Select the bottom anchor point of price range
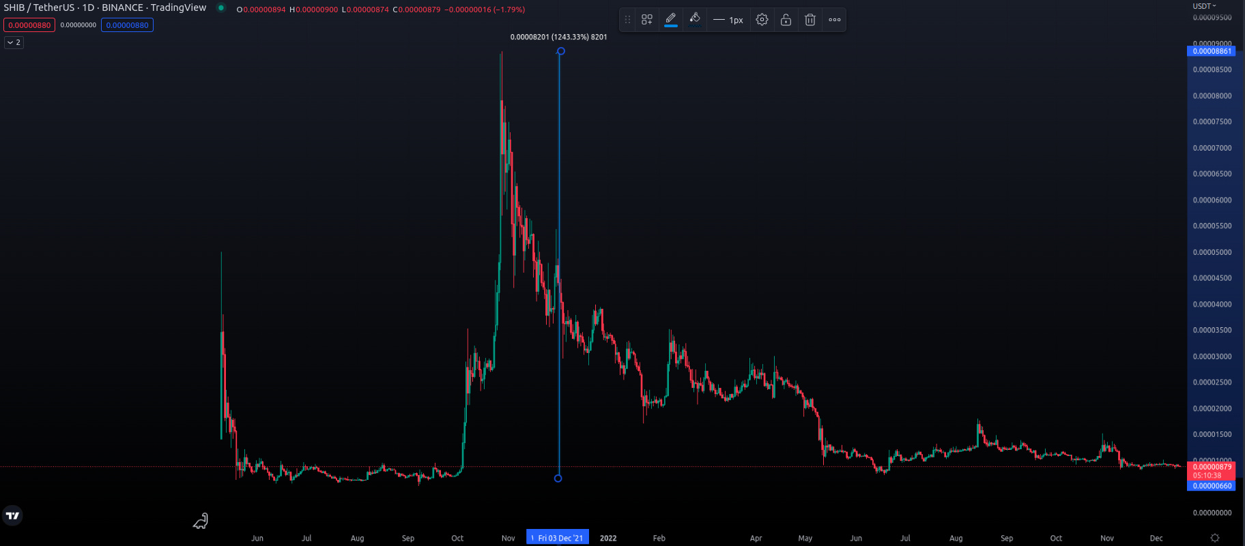The width and height of the screenshot is (1245, 546). (x=558, y=479)
